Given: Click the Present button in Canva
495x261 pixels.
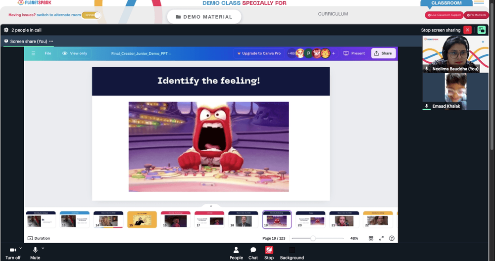Looking at the screenshot, I should point(354,53).
